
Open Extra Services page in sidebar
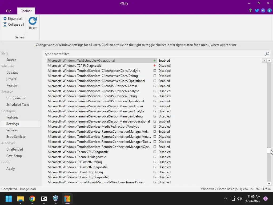coord(16,137)
